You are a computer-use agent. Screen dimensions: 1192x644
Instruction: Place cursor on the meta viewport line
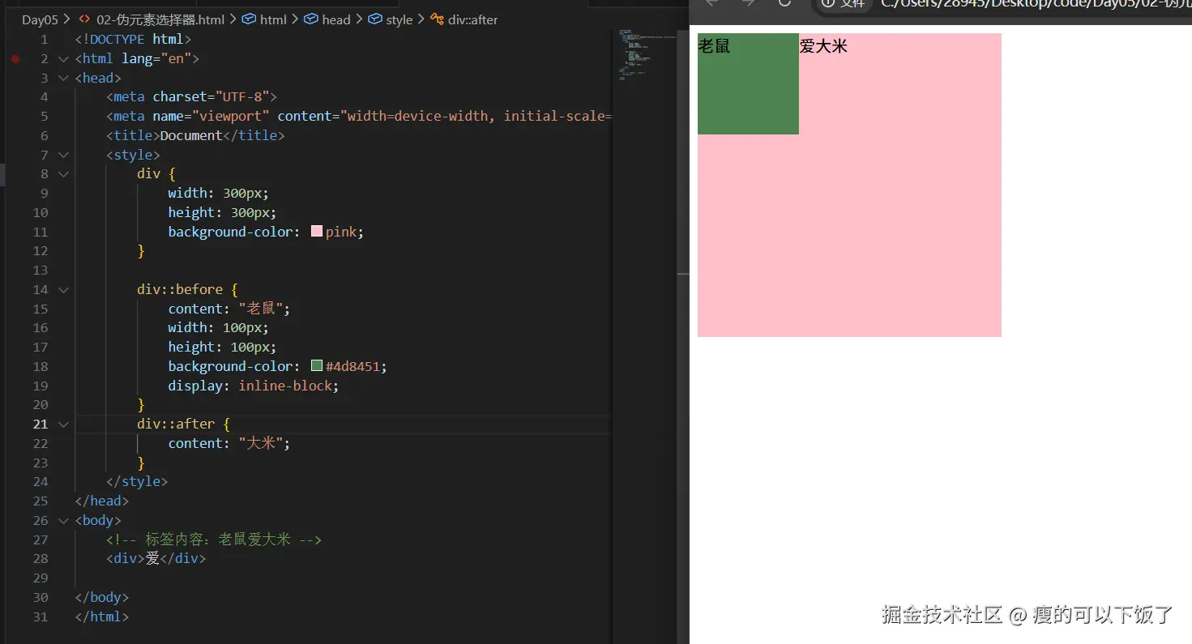[357, 117]
